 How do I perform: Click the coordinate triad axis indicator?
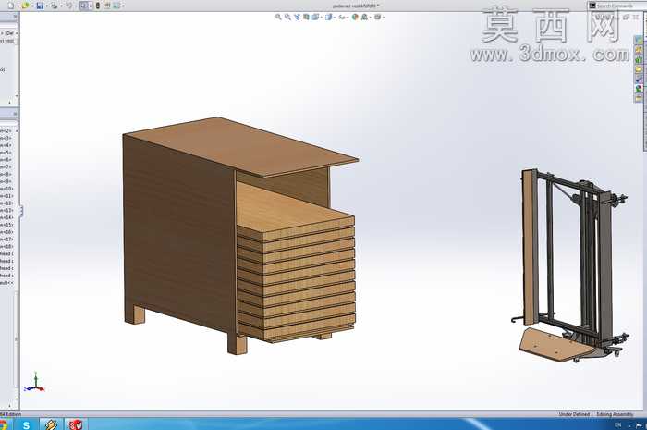tap(35, 382)
